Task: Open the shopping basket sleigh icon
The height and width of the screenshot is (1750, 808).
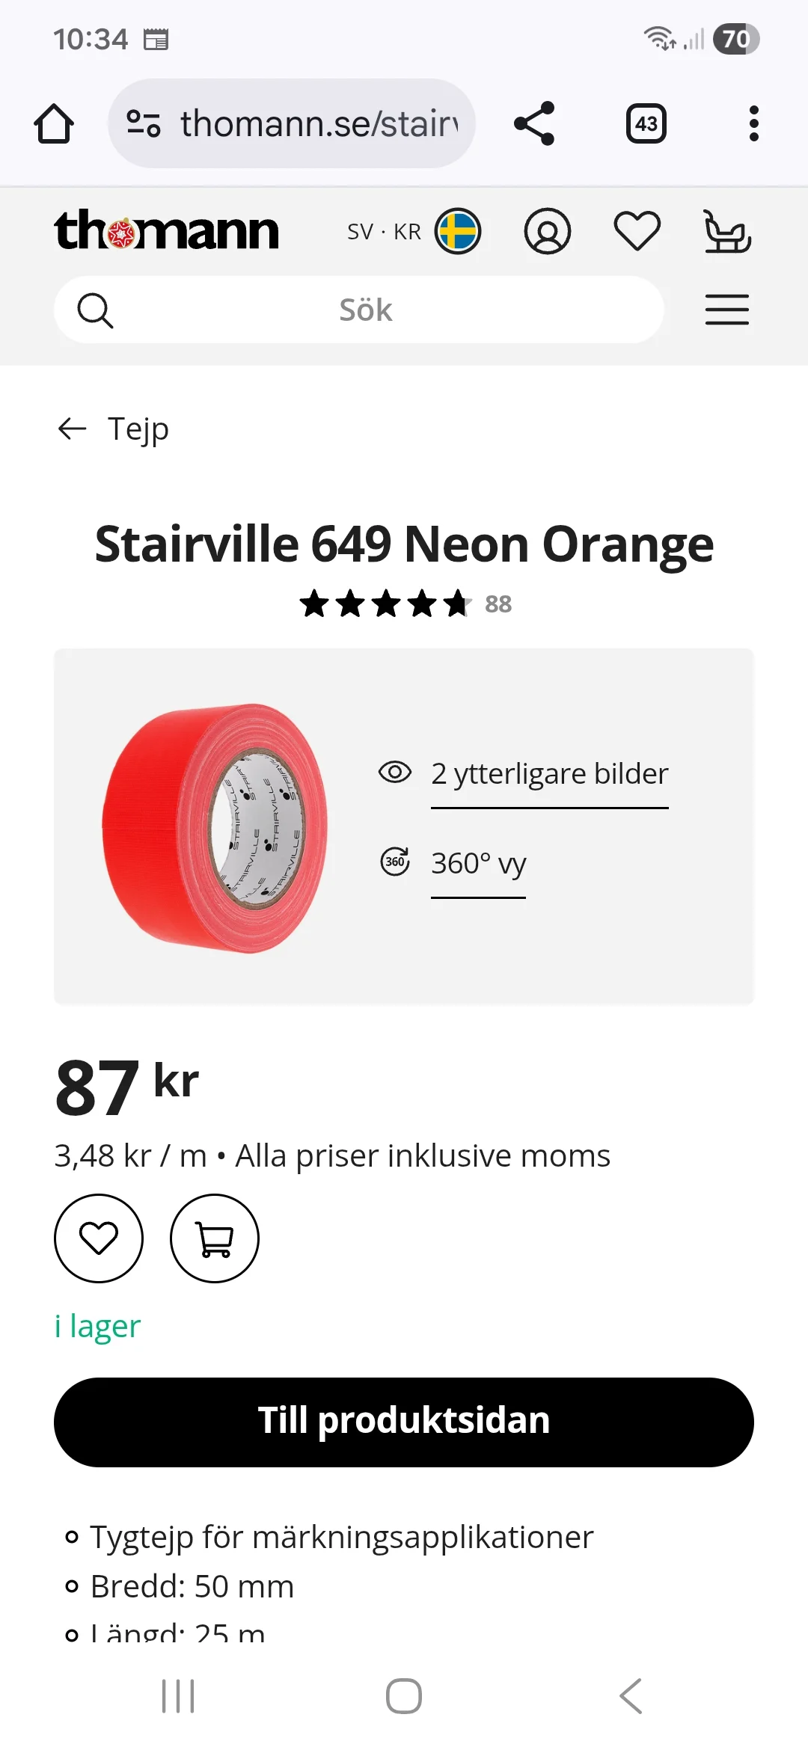Action: click(x=727, y=231)
